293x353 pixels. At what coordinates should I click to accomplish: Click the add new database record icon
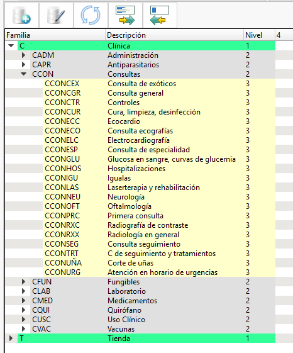click(x=21, y=15)
